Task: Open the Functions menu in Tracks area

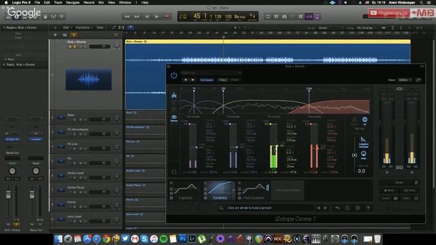Action: 84,27
